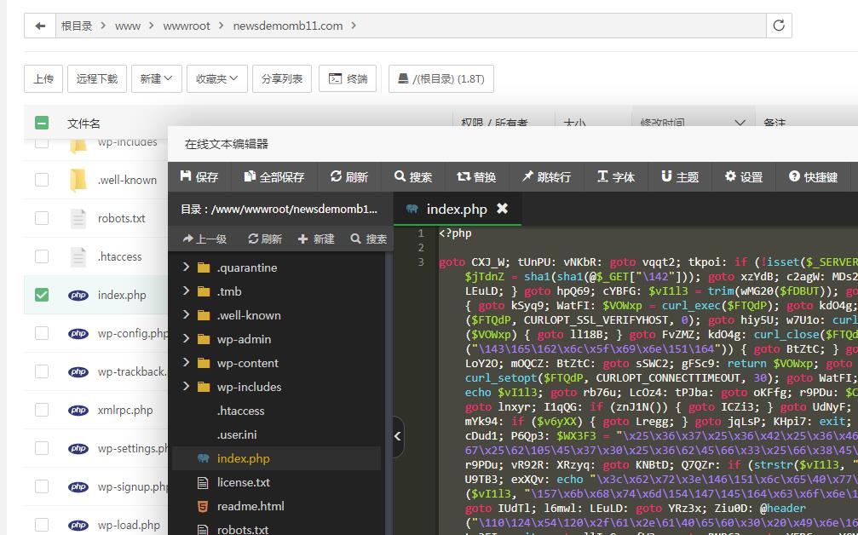Open 字体 font settings
Screen dimensions: 858x535
pyautogui.click(x=616, y=176)
